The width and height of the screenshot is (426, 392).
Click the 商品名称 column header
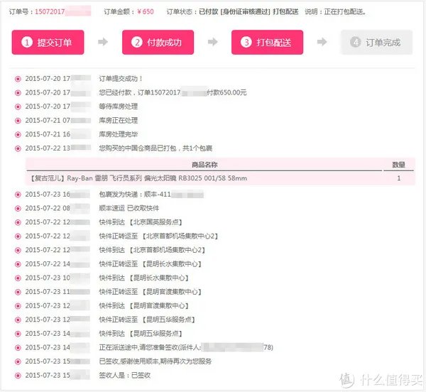pos(207,165)
